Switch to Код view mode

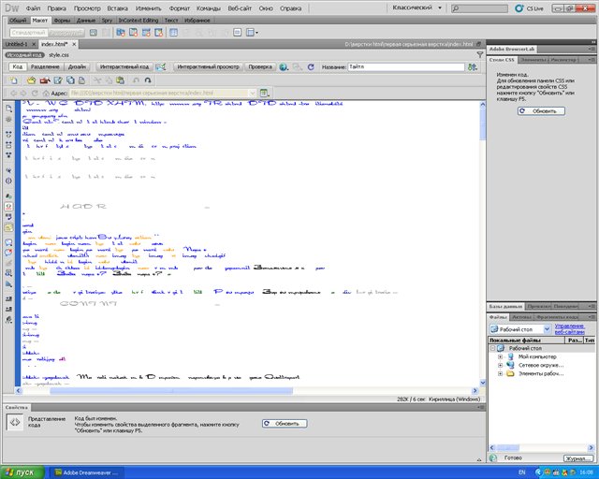coord(17,67)
